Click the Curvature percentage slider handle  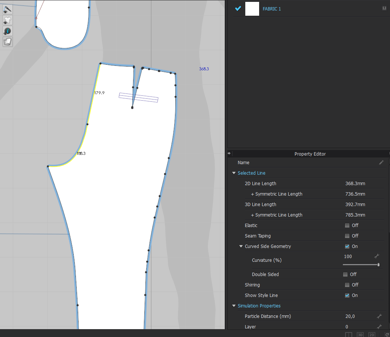pyautogui.click(x=378, y=265)
